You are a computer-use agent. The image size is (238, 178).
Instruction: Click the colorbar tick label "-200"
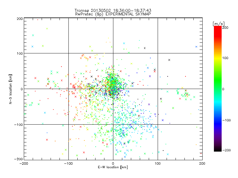coord(226,150)
